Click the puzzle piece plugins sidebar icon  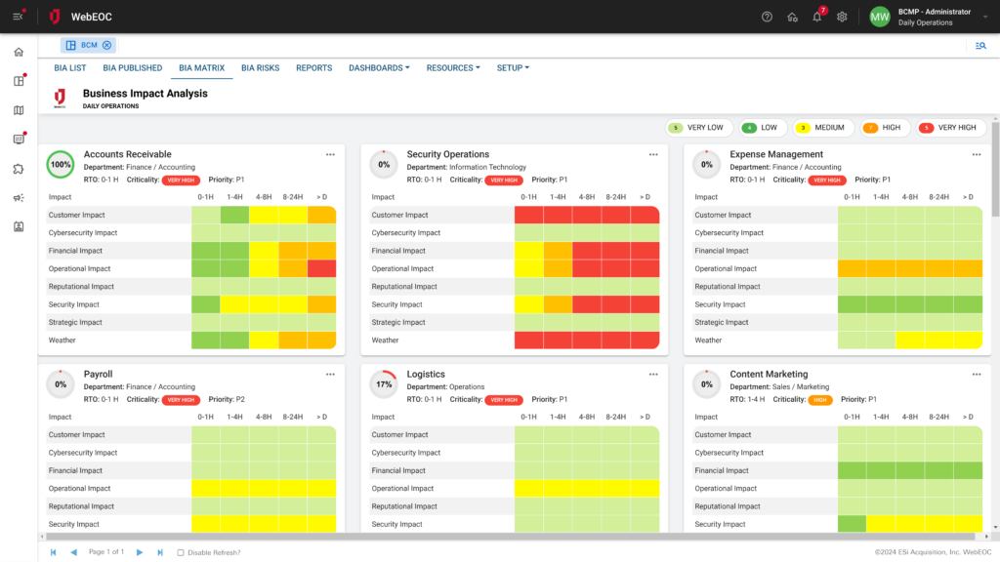pos(19,169)
